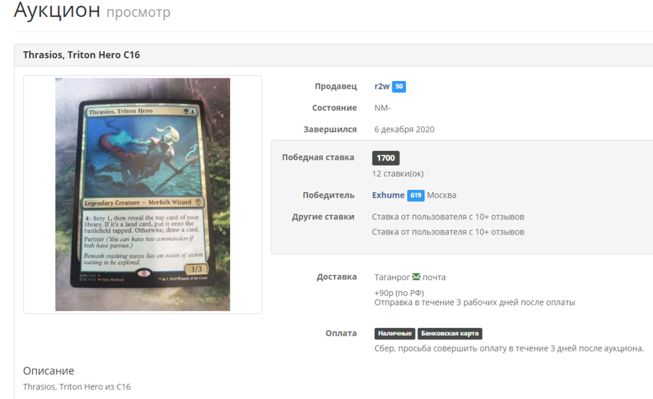Screen dimensions: 653x399
Task: Open the Thrasios card photo thumbnail
Action: [142, 194]
